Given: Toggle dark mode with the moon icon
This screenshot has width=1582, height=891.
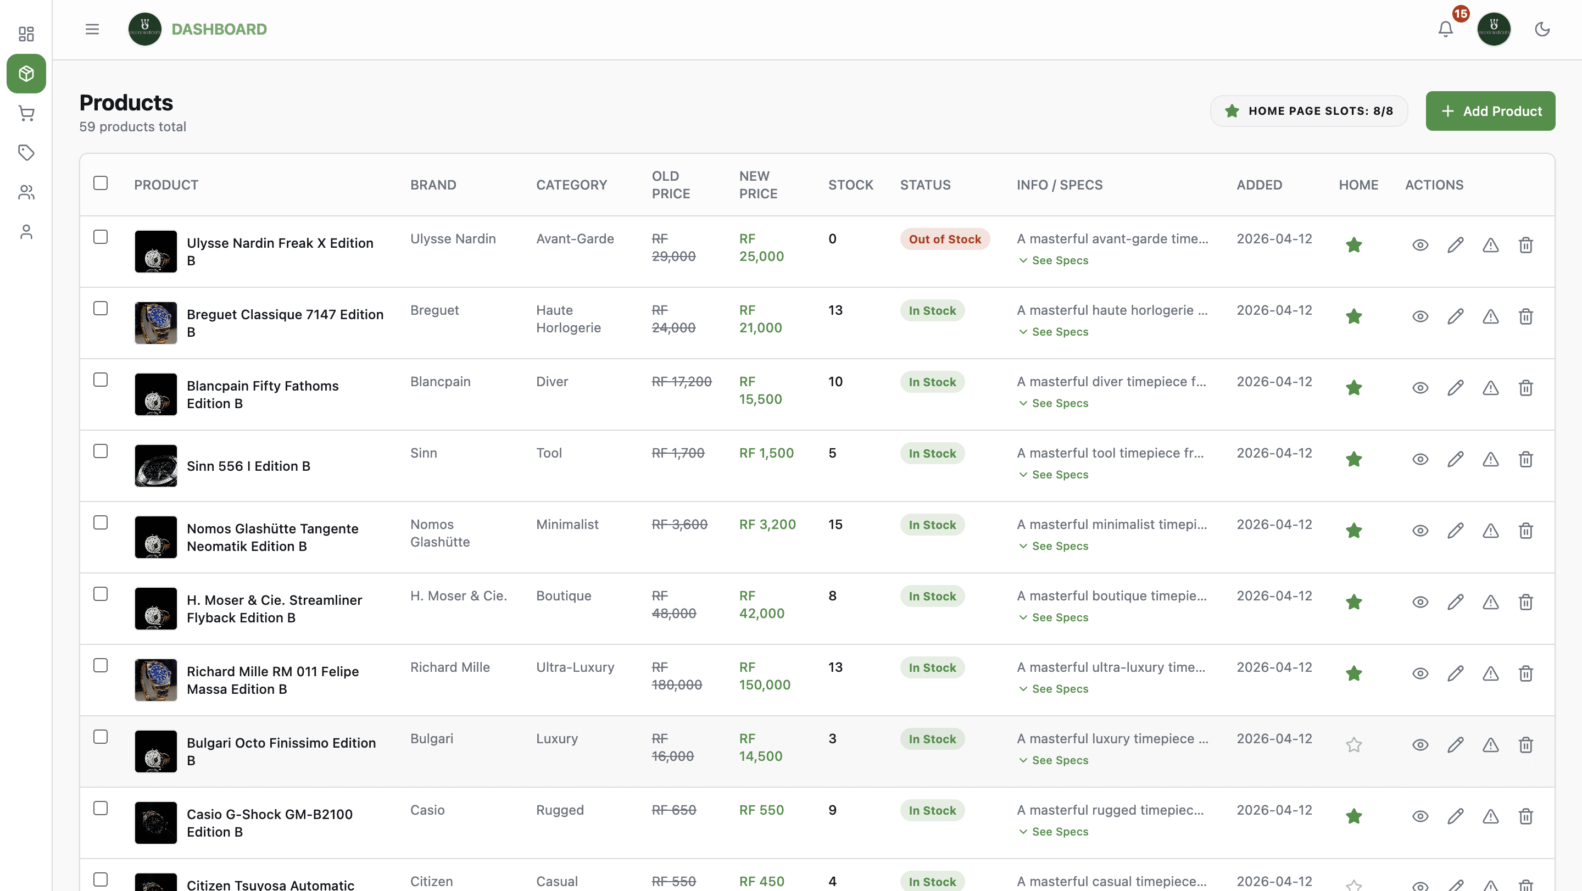Looking at the screenshot, I should (x=1542, y=29).
